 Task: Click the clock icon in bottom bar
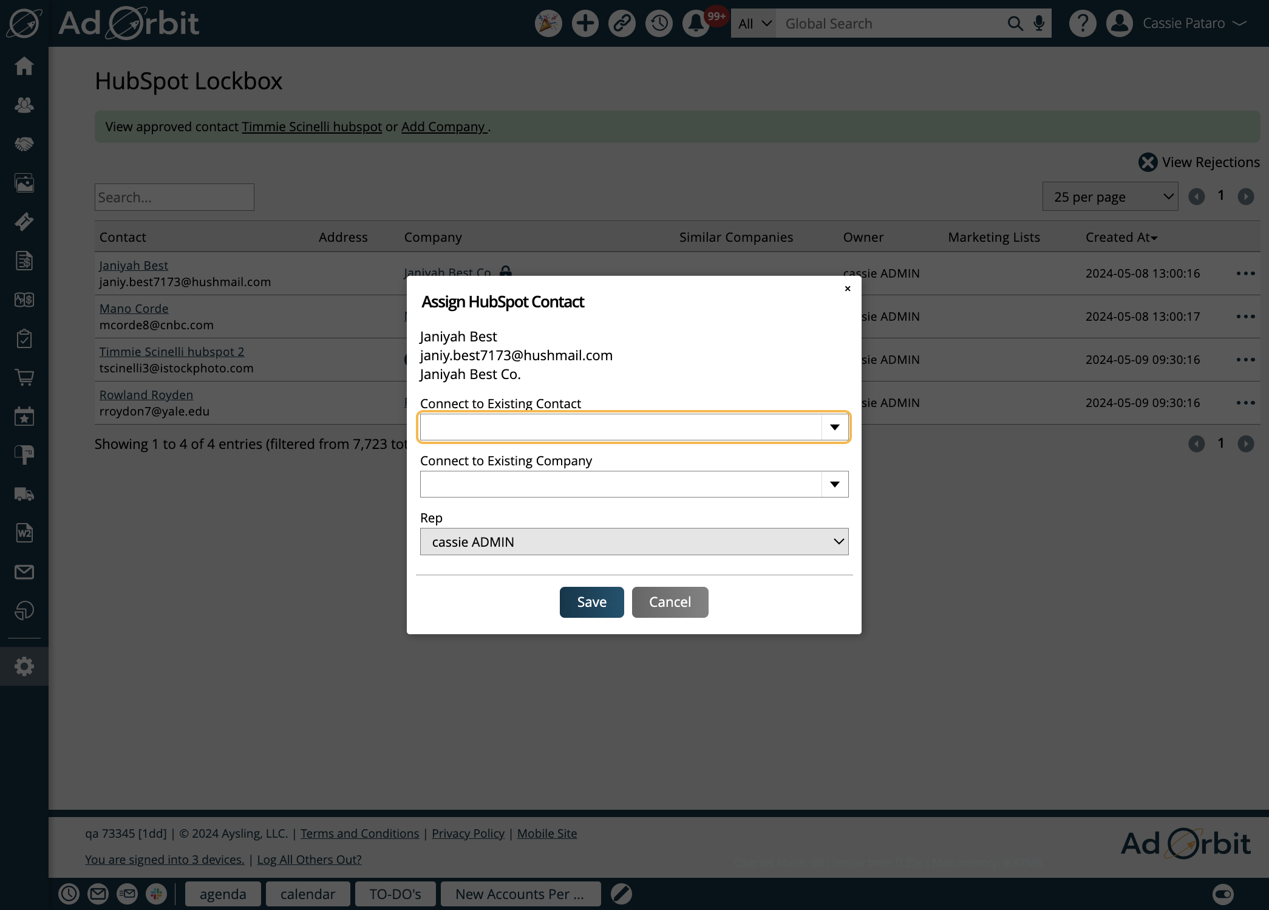pos(69,894)
